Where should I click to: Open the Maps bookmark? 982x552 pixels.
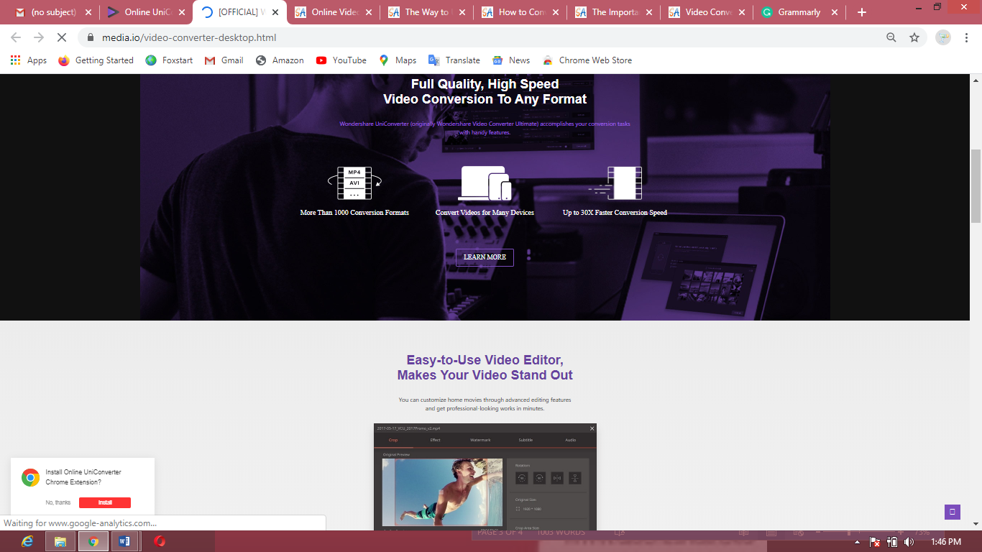(x=398, y=60)
